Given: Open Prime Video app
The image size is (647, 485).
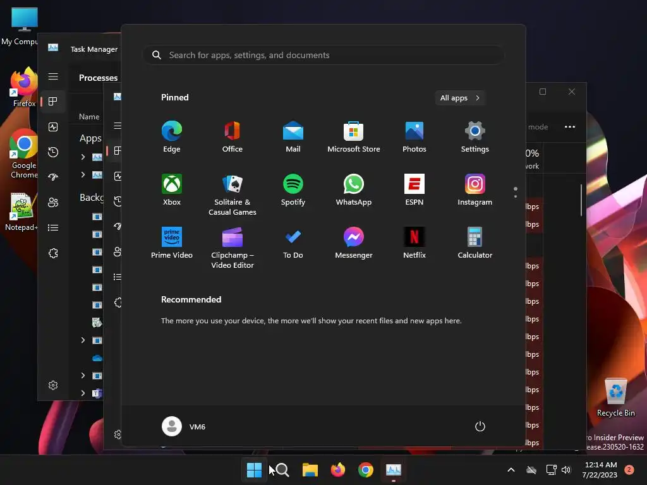Looking at the screenshot, I should (172, 243).
